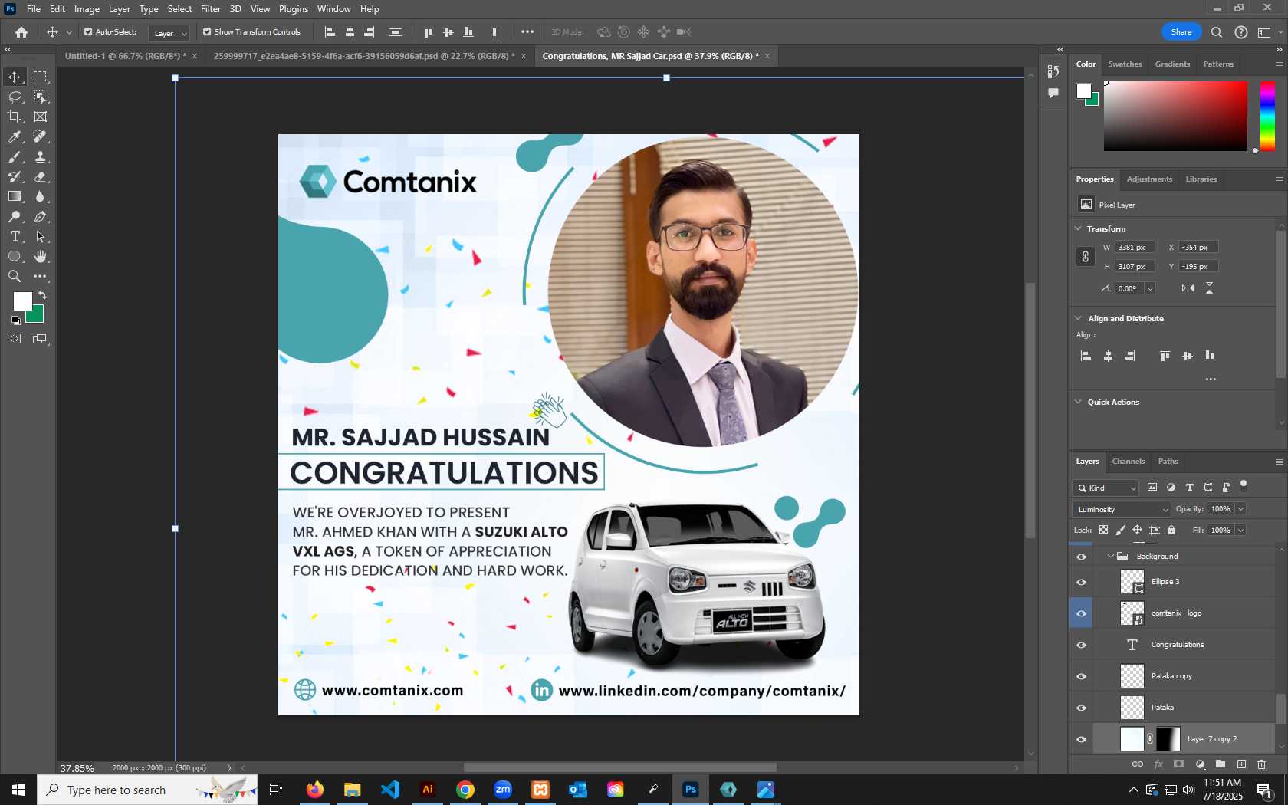Screen dimensions: 1288x805
Task: Click Add layer style fx icon
Action: 1158,764
